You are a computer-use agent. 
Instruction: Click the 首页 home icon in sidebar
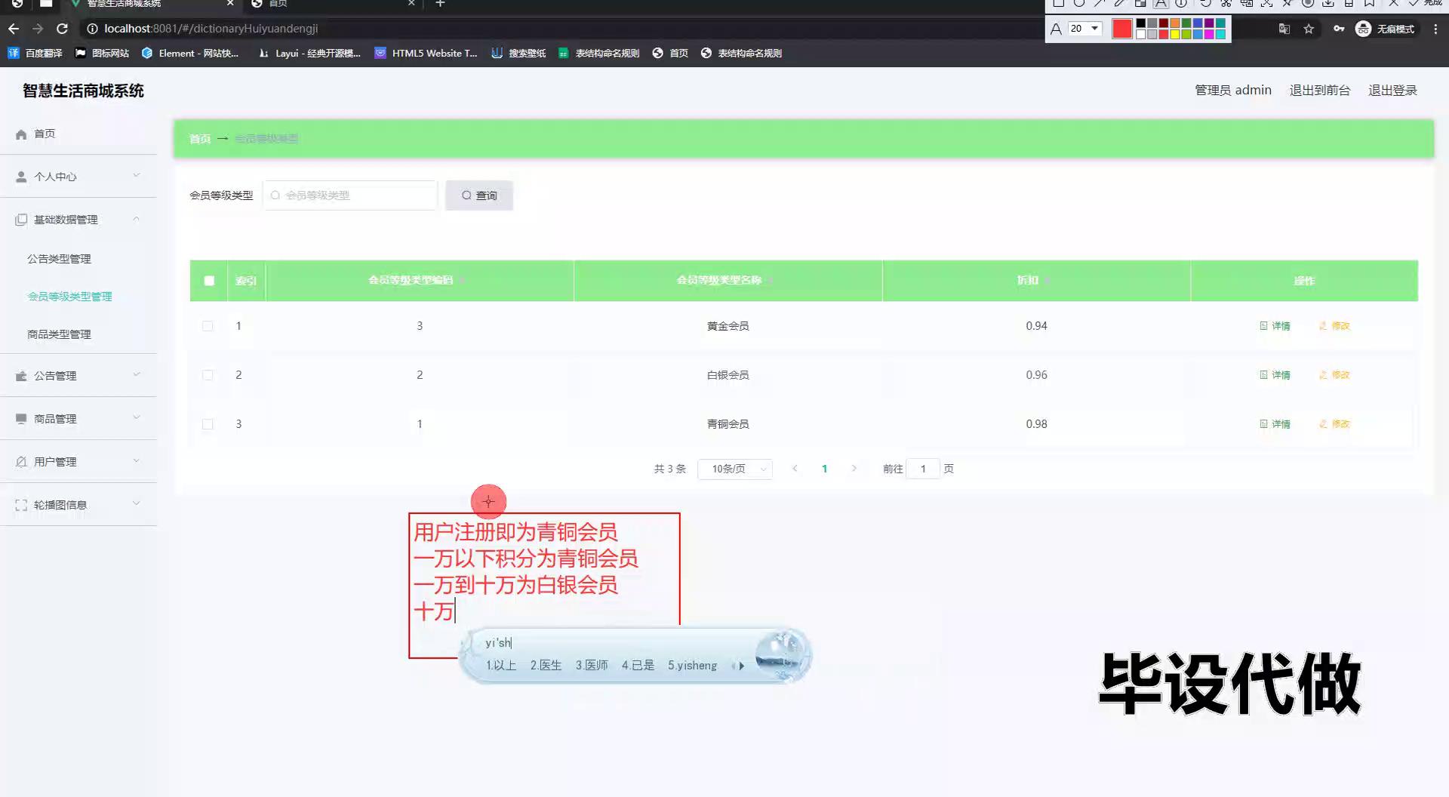21,134
